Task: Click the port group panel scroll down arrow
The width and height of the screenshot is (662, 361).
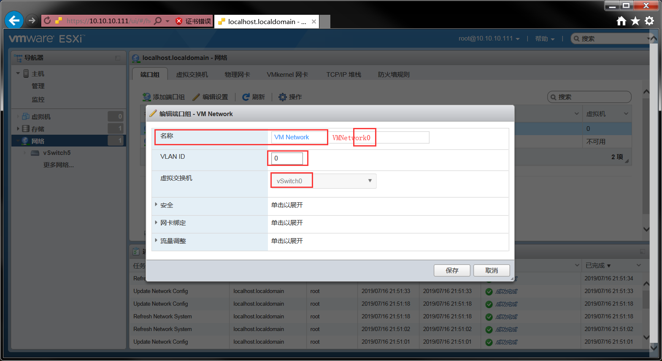Action: 646,229
